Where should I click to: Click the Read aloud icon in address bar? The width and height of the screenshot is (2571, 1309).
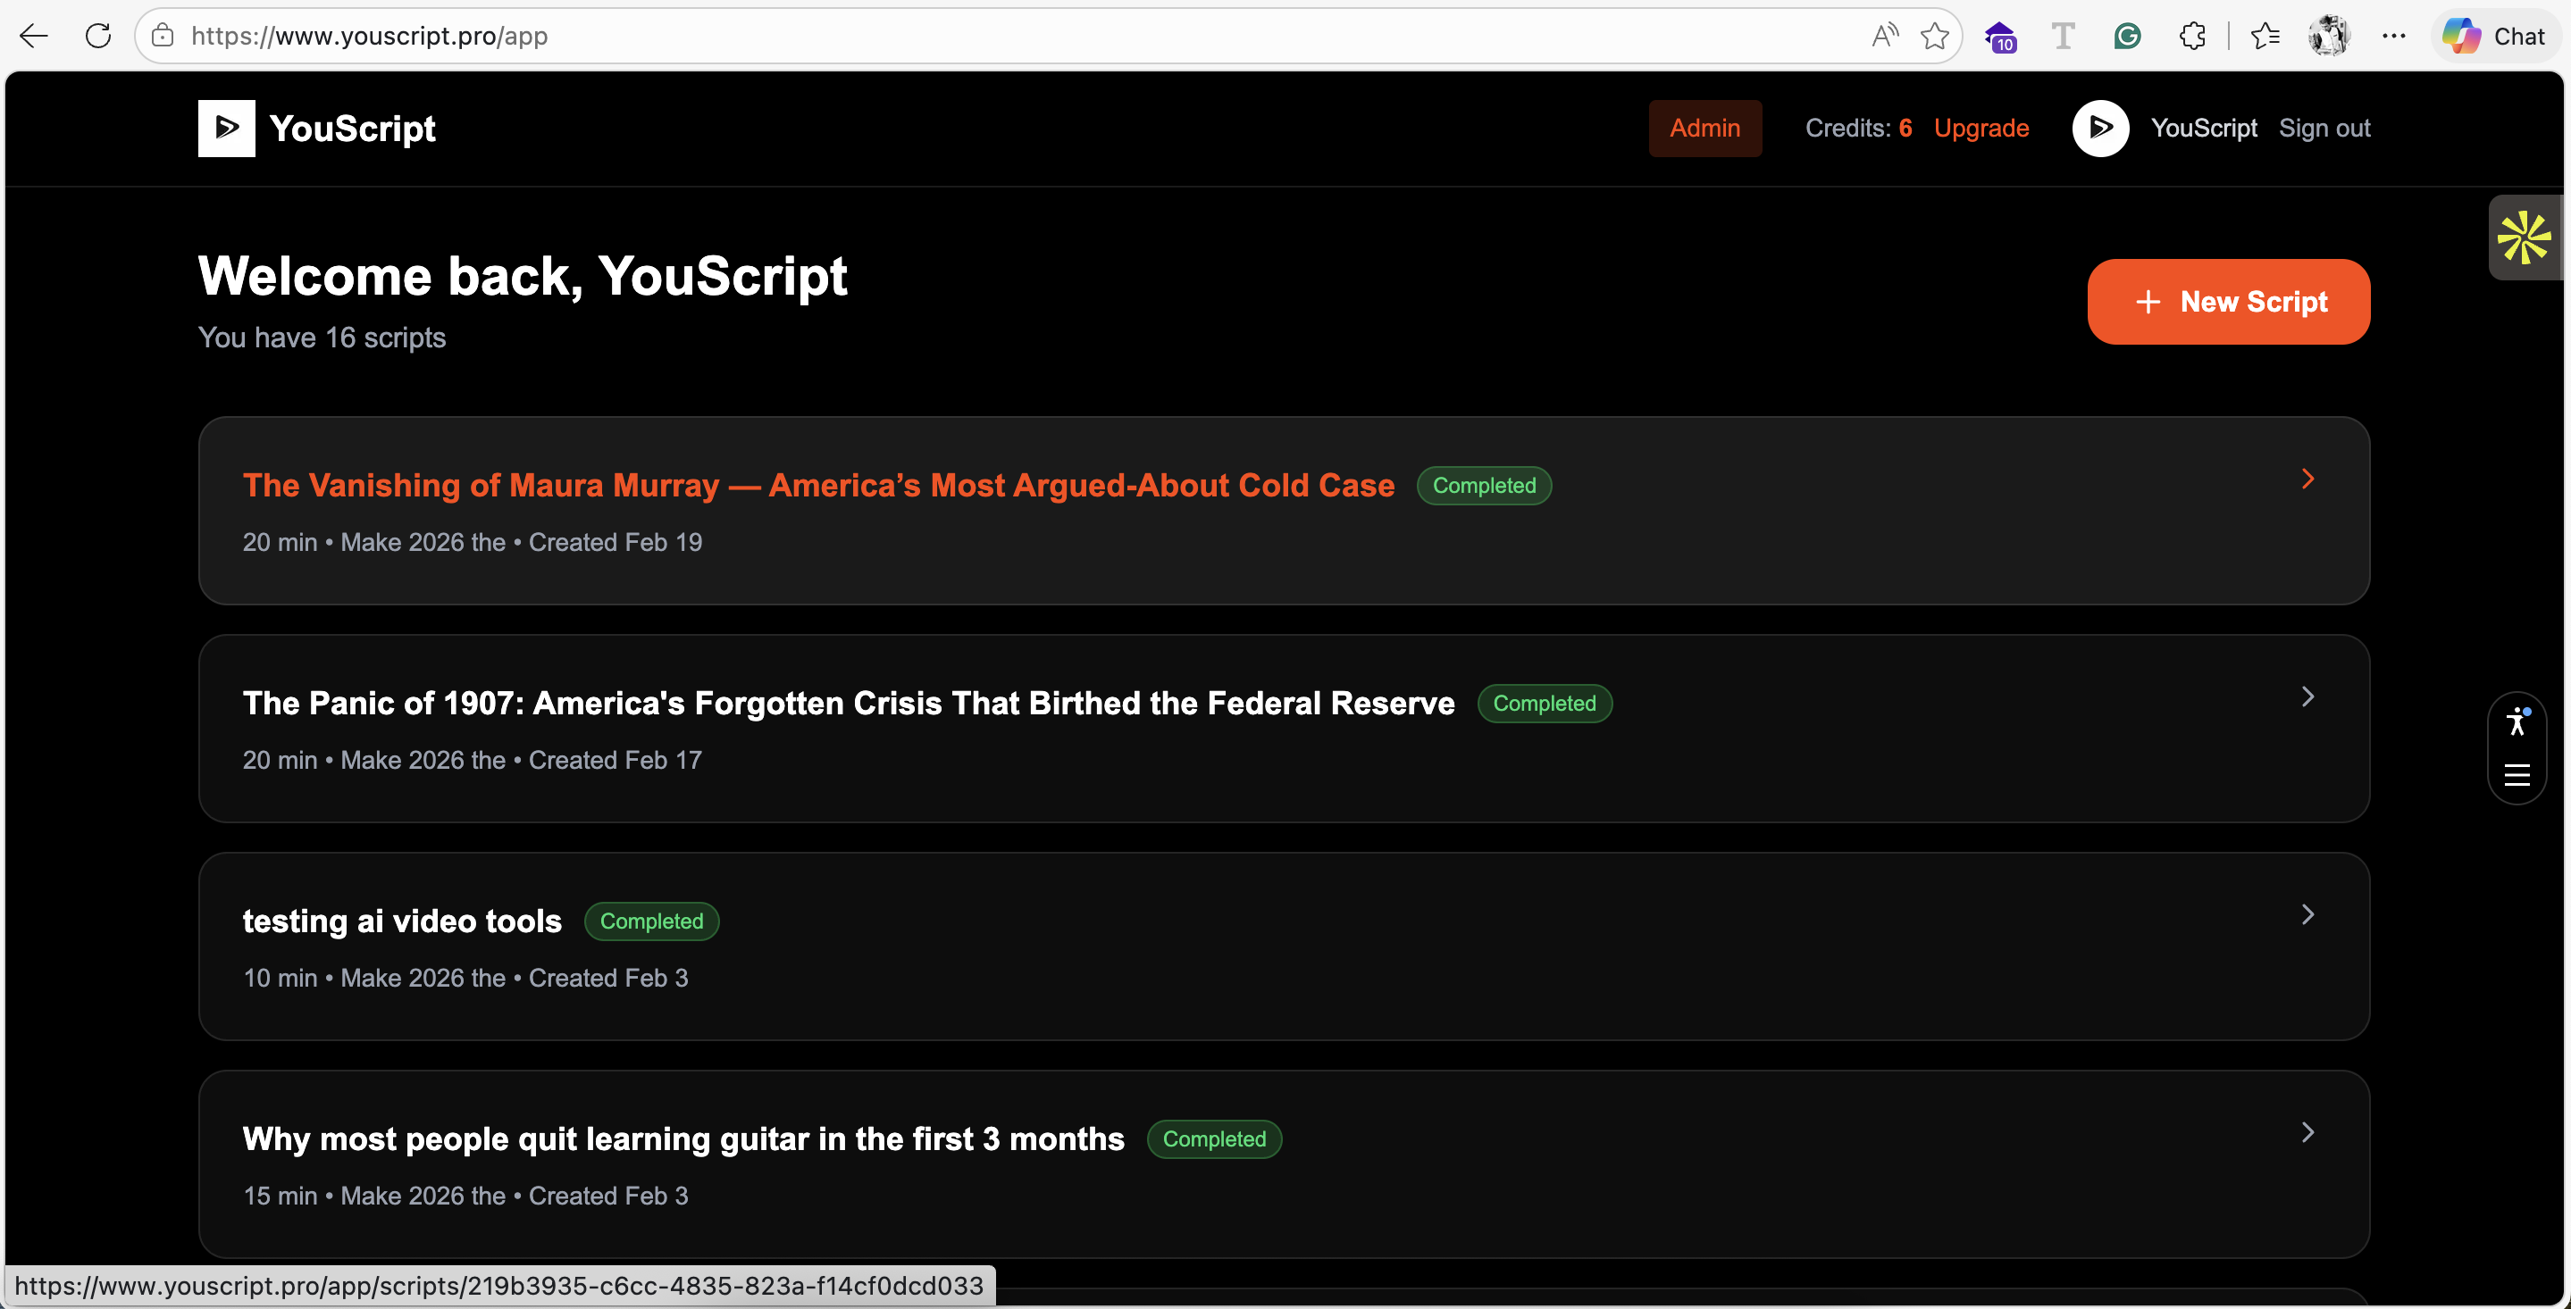pyautogui.click(x=1883, y=36)
